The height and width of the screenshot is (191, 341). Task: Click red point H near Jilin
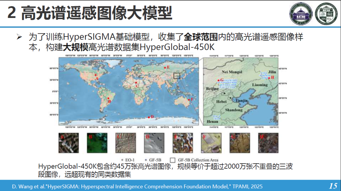click(269, 78)
